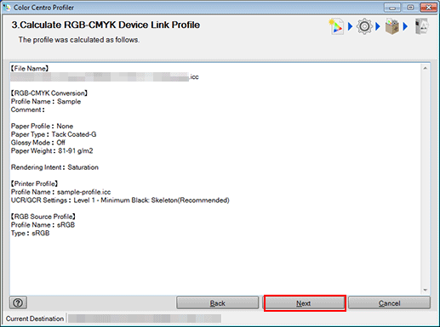The width and height of the screenshot is (440, 327).
Task: Click the 'sample-profile.icc' profile name line
Action: point(60,192)
